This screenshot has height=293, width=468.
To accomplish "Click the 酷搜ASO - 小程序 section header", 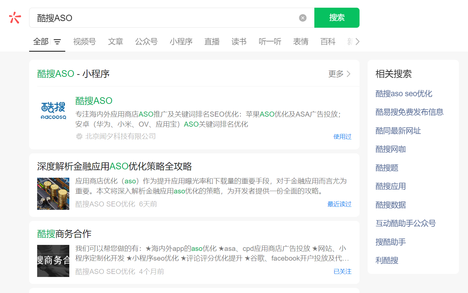I will [73, 74].
